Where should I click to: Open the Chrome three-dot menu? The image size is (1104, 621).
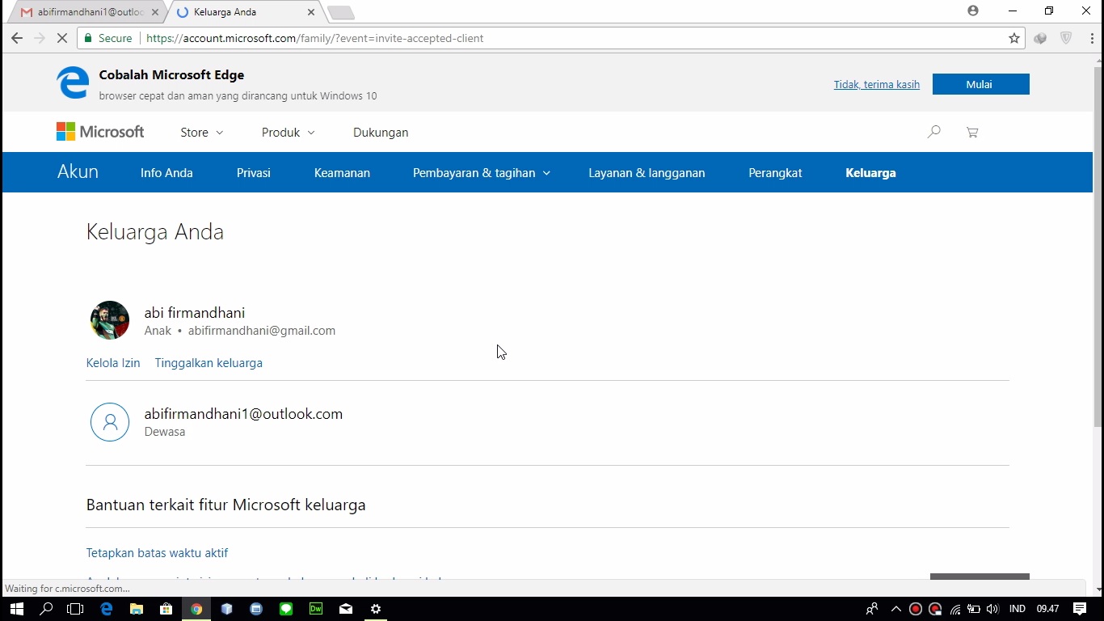click(1093, 38)
